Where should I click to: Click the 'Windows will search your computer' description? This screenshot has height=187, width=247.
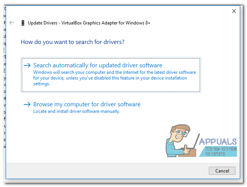pos(115,78)
